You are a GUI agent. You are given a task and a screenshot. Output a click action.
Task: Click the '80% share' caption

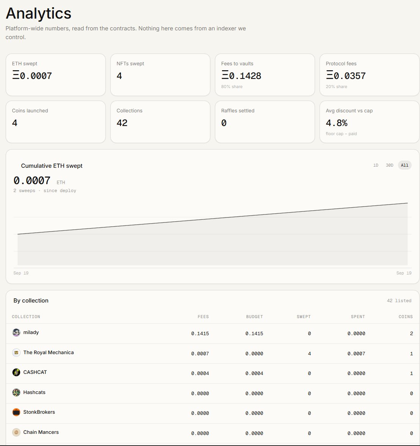click(232, 87)
